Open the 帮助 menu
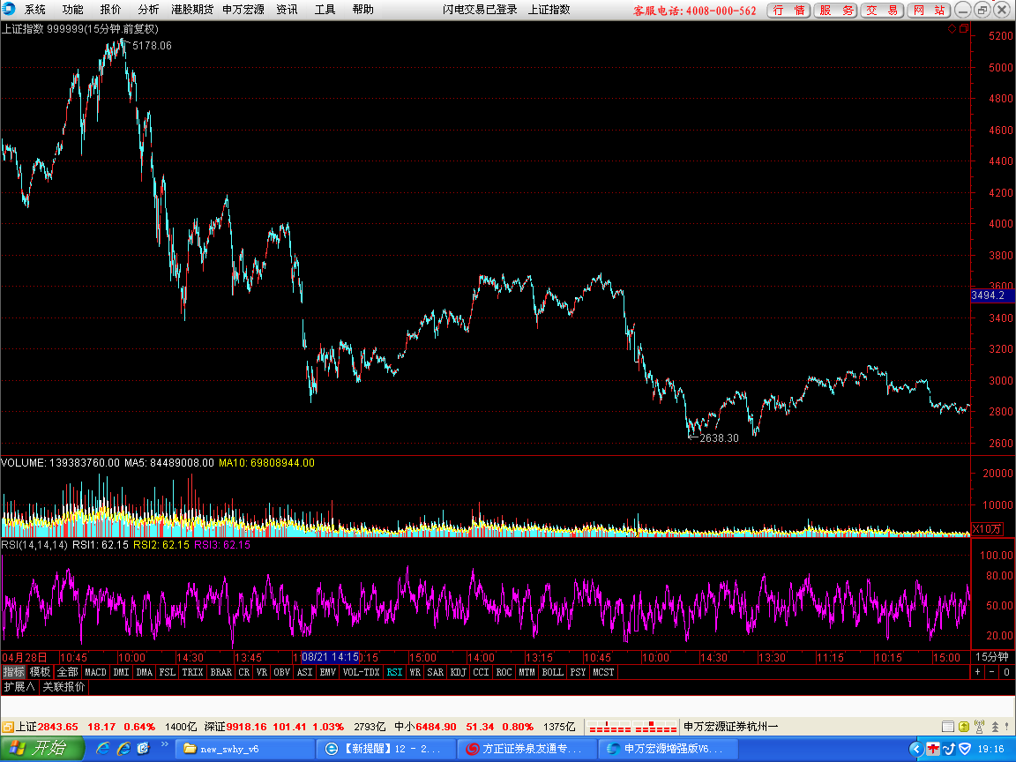 (362, 10)
